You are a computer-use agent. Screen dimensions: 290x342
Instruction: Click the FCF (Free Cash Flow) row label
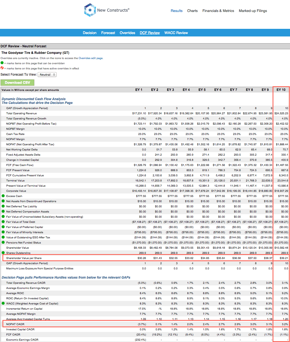tap(20, 165)
